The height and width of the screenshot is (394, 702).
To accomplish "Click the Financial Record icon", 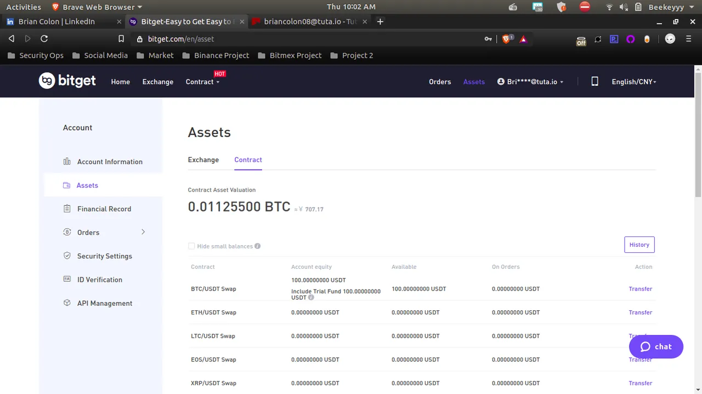I will point(67,208).
